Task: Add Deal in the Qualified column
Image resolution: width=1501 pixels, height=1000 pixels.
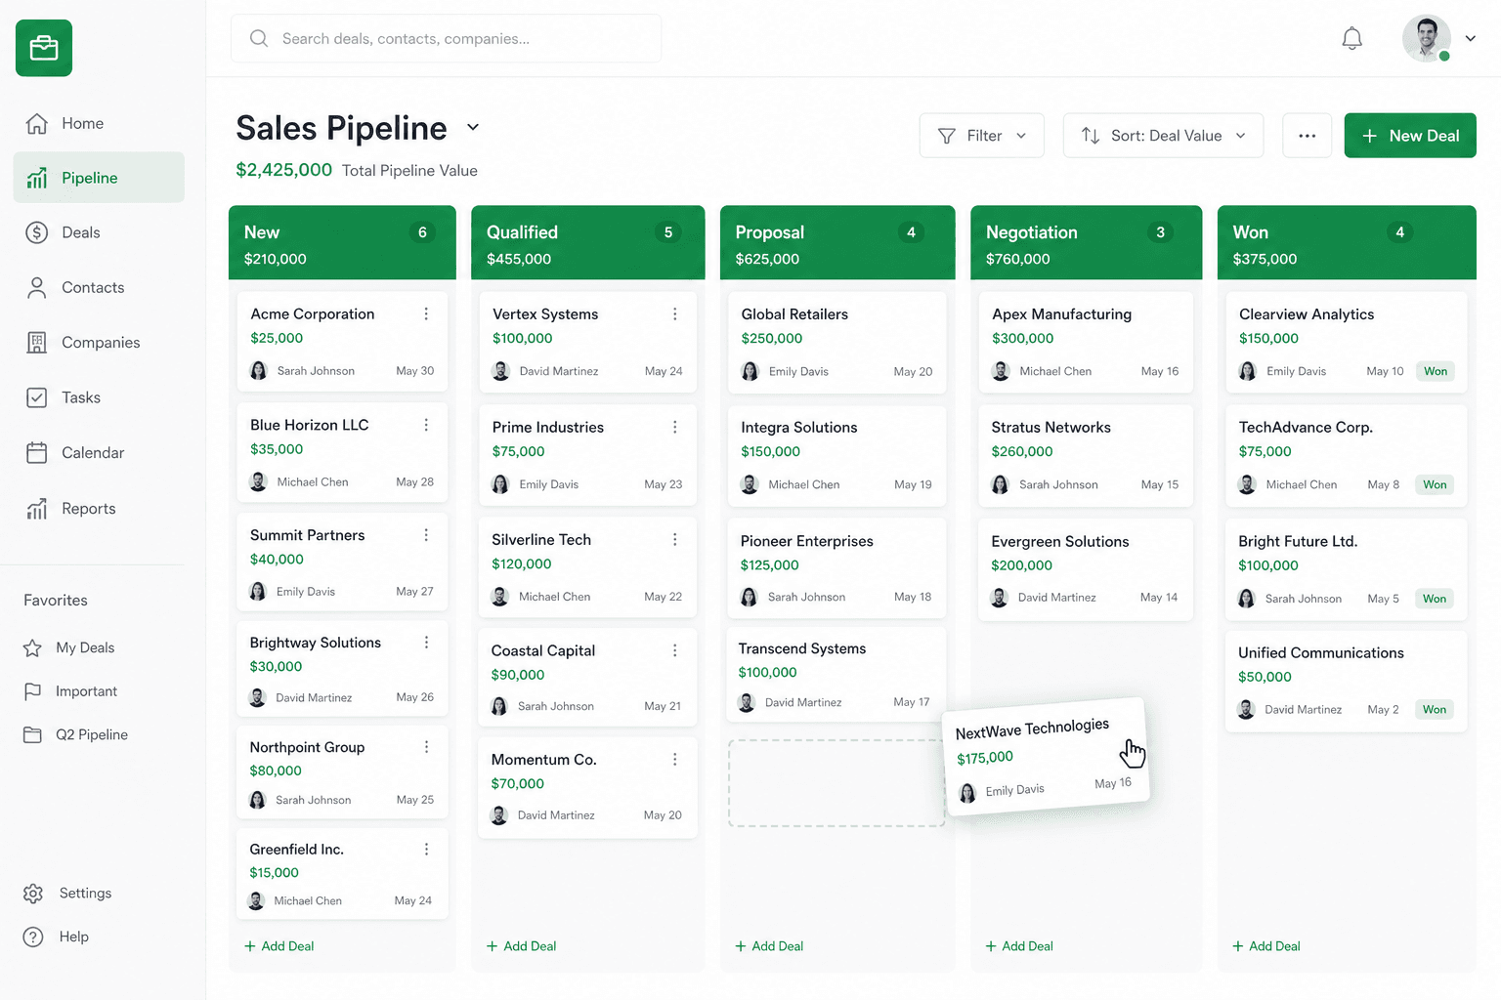Action: (522, 946)
